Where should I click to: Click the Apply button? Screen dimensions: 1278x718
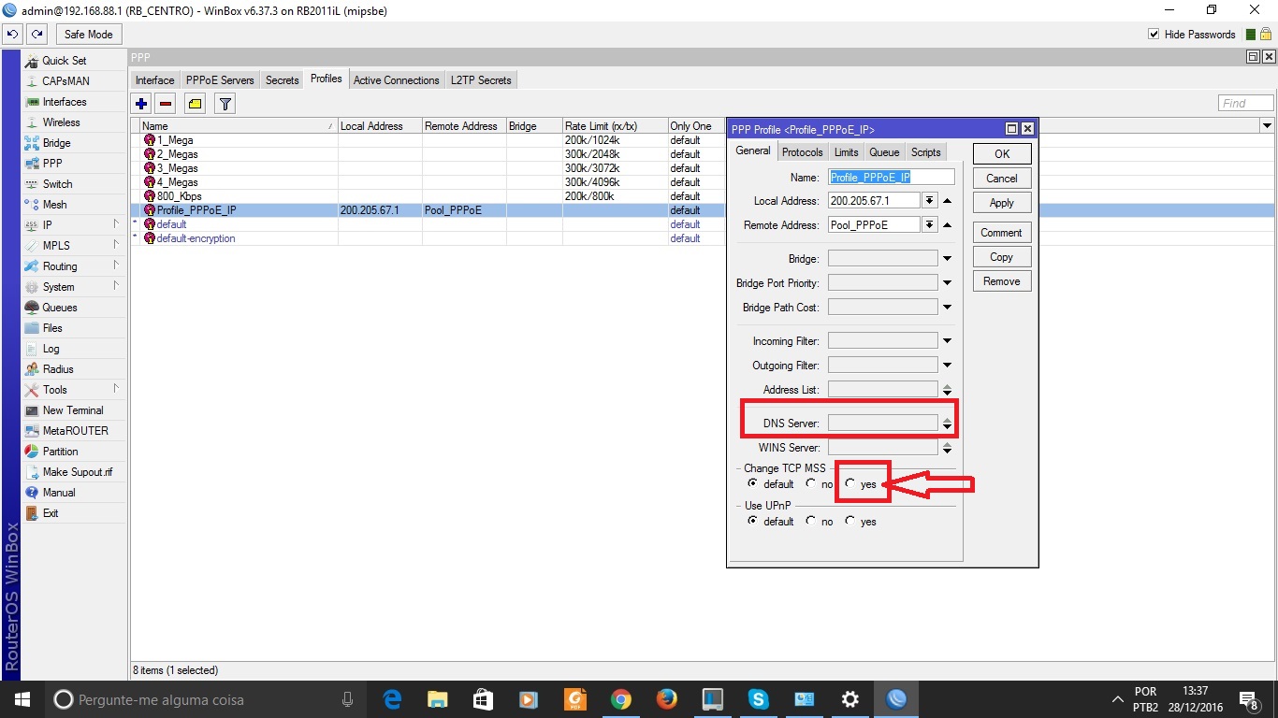coord(1001,203)
